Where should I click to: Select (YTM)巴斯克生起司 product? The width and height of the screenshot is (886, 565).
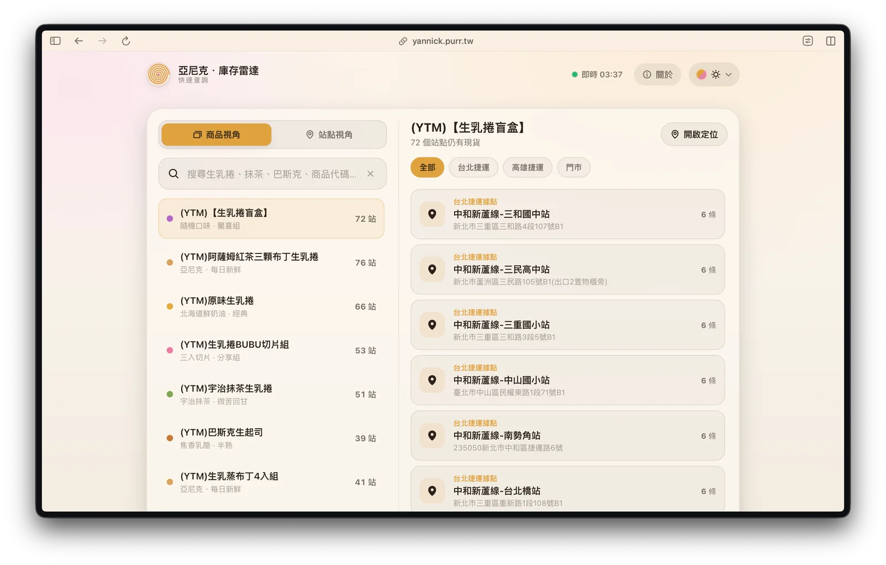(271, 438)
